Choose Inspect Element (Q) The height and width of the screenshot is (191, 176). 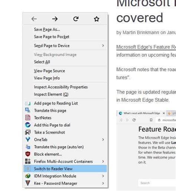[65, 94]
